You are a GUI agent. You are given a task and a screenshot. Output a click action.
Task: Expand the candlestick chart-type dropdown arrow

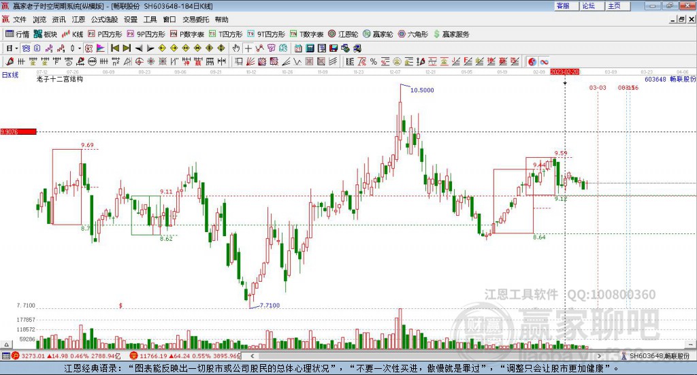click(80, 48)
